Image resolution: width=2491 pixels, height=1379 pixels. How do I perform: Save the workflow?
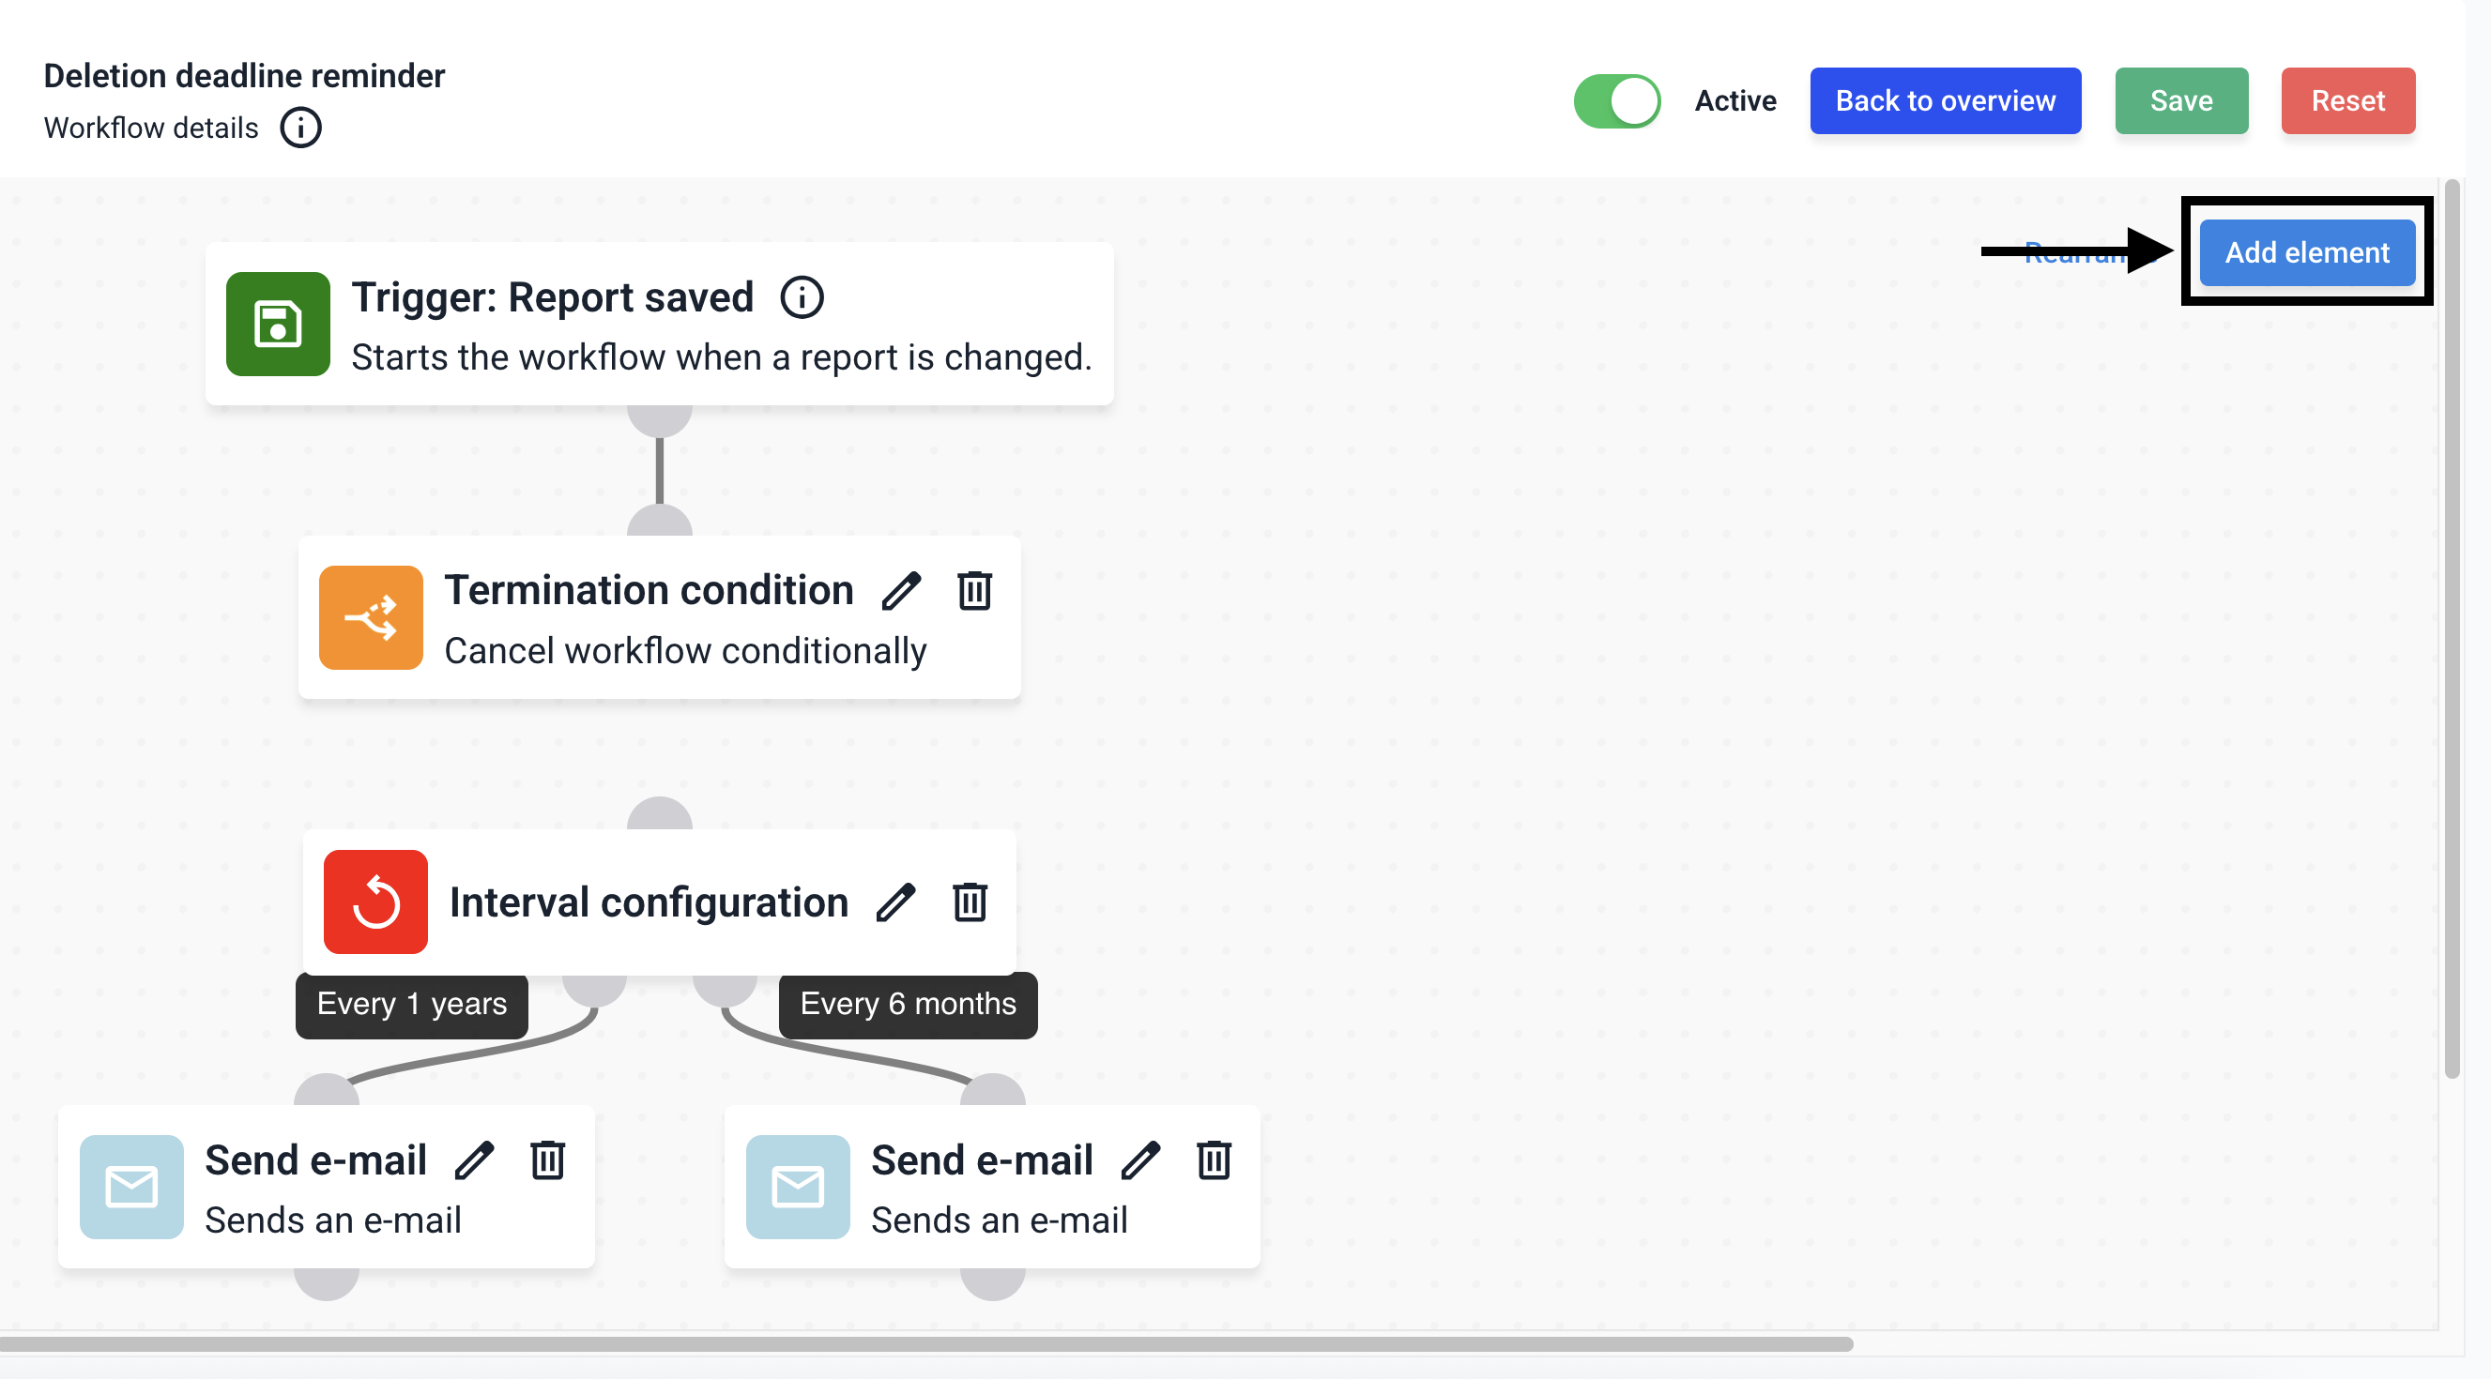click(x=2180, y=101)
